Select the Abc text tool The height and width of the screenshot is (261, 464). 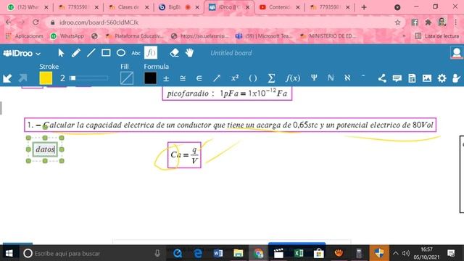tap(136, 53)
